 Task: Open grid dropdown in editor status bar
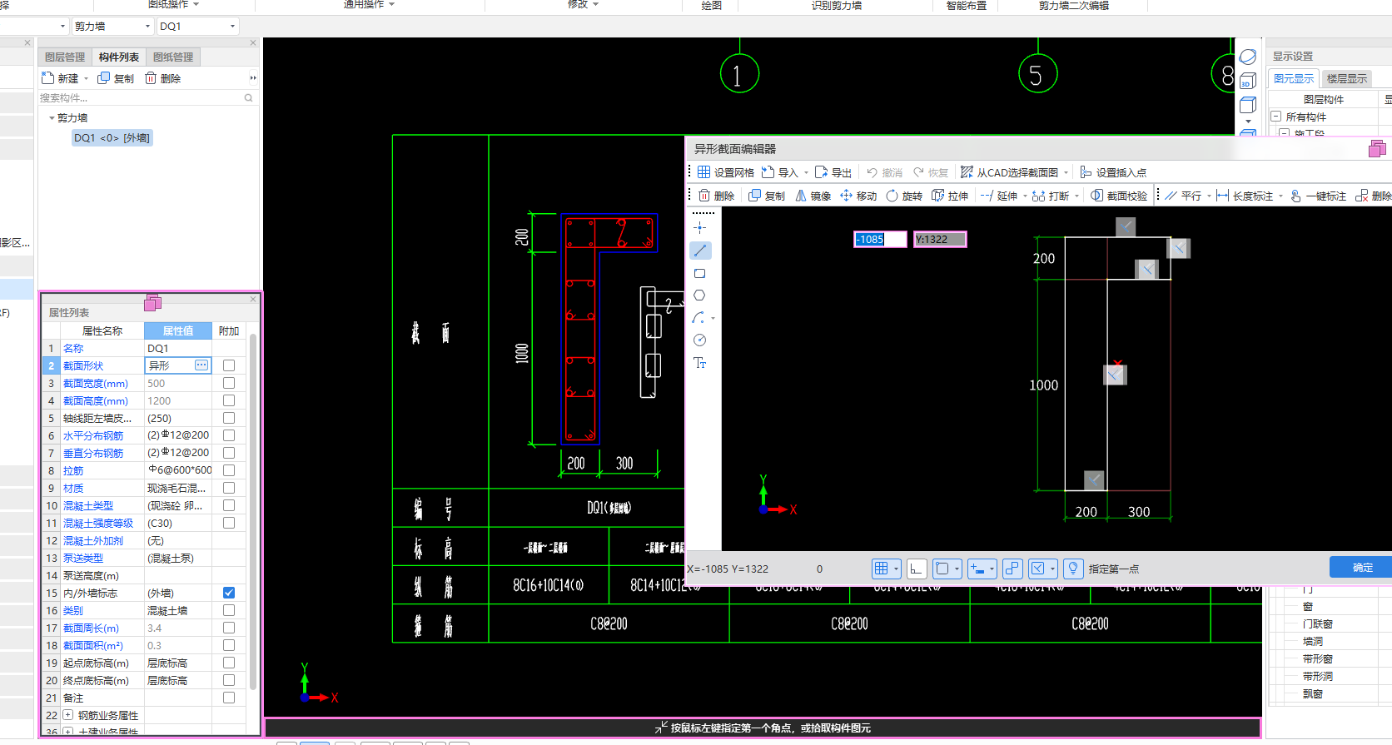pos(897,569)
